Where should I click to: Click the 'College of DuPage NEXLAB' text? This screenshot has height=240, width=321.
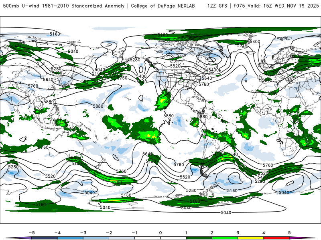pos(163,6)
